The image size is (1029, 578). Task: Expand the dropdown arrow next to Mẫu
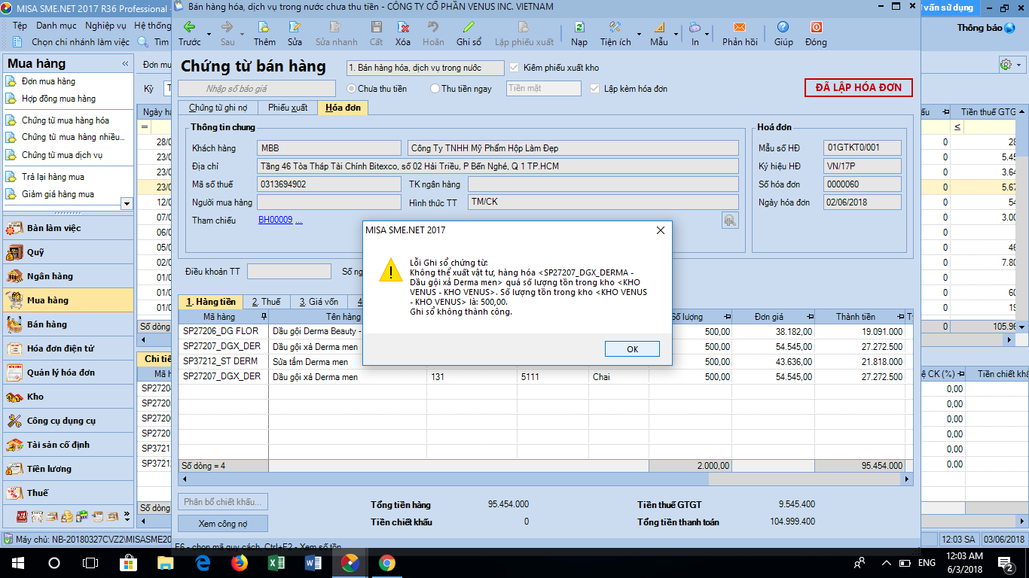coord(676,34)
